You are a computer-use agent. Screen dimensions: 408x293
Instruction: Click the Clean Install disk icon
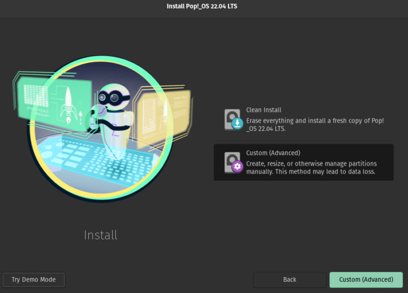click(232, 117)
